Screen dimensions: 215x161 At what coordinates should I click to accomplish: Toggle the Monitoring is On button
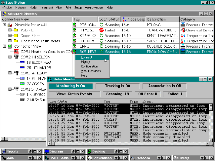click(70, 86)
